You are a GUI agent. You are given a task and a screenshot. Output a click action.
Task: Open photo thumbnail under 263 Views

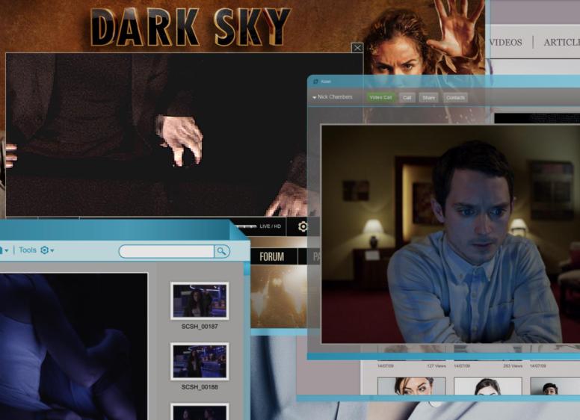(x=487, y=386)
